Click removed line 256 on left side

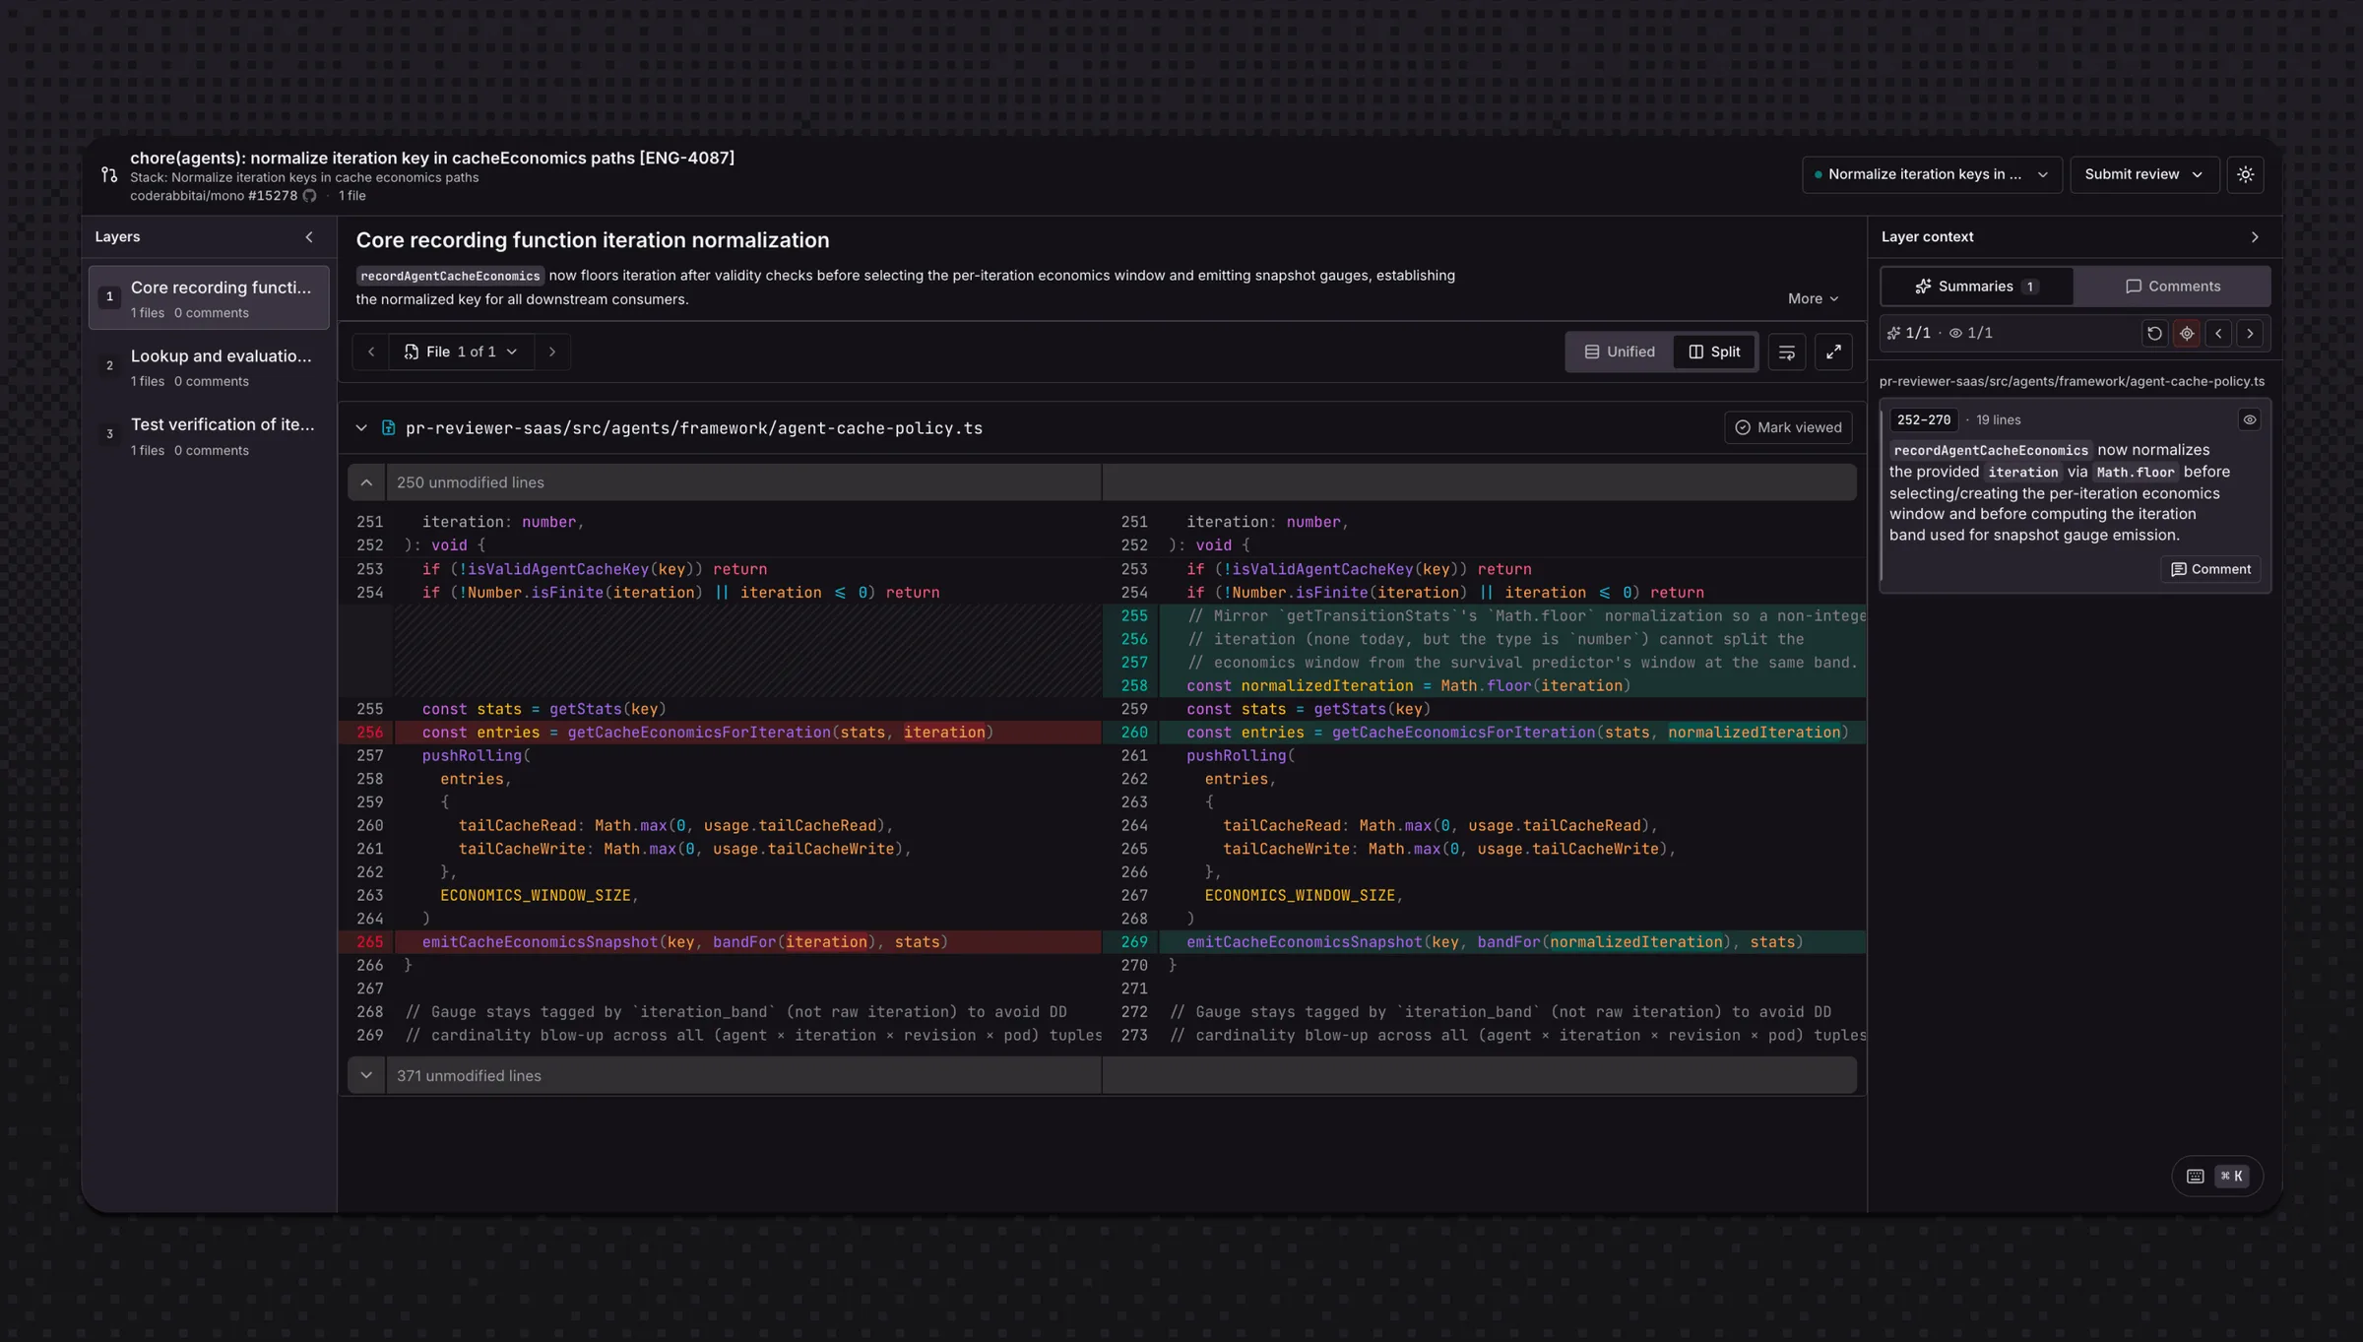tap(720, 732)
